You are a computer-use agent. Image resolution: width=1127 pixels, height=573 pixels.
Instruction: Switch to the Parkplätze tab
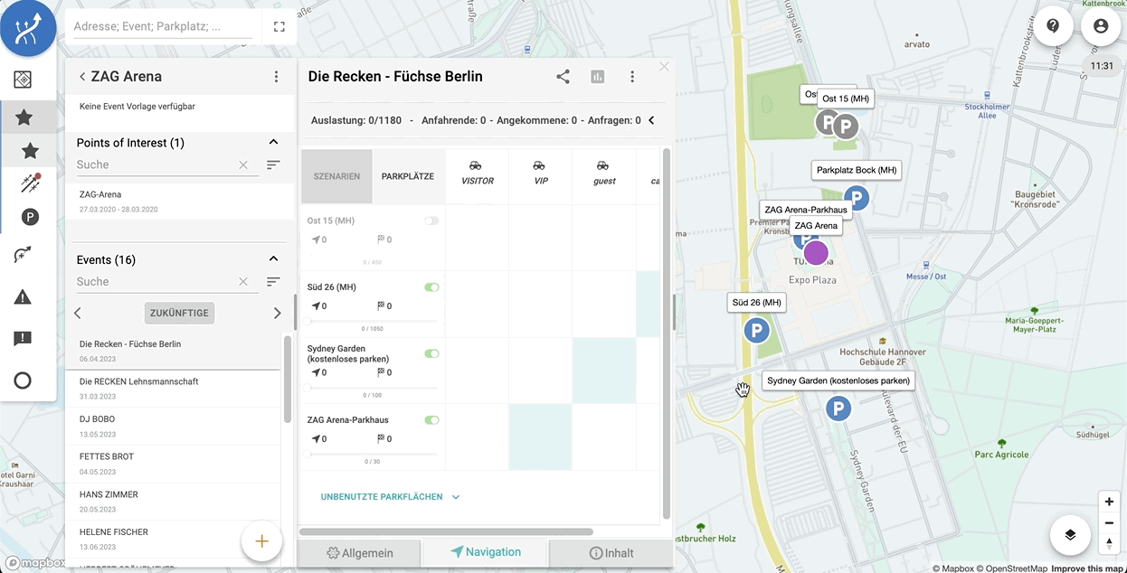coord(408,176)
